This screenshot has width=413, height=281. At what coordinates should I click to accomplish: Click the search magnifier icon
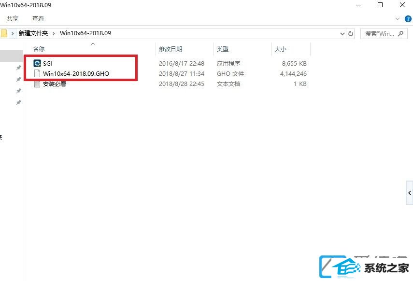400,34
